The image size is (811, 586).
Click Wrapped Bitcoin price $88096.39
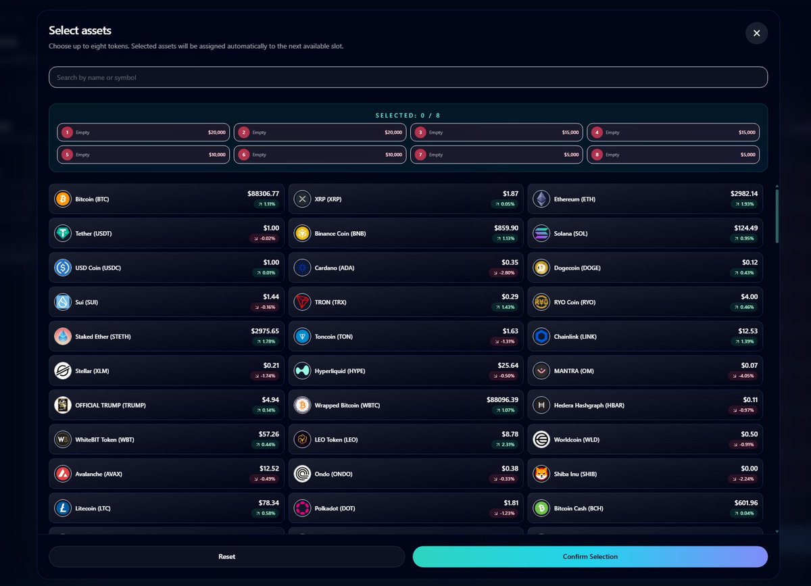(x=502, y=399)
